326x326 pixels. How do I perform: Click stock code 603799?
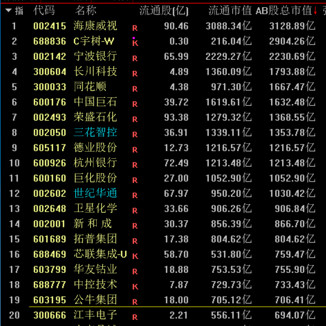pos(50,270)
